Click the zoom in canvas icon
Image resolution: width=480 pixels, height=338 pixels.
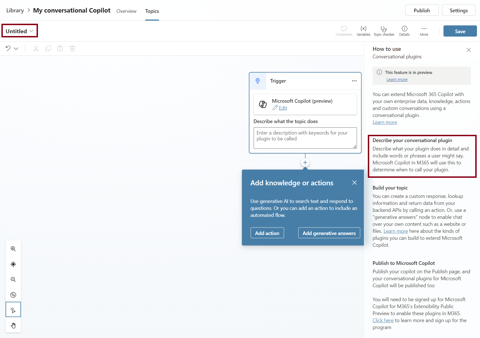point(13,249)
